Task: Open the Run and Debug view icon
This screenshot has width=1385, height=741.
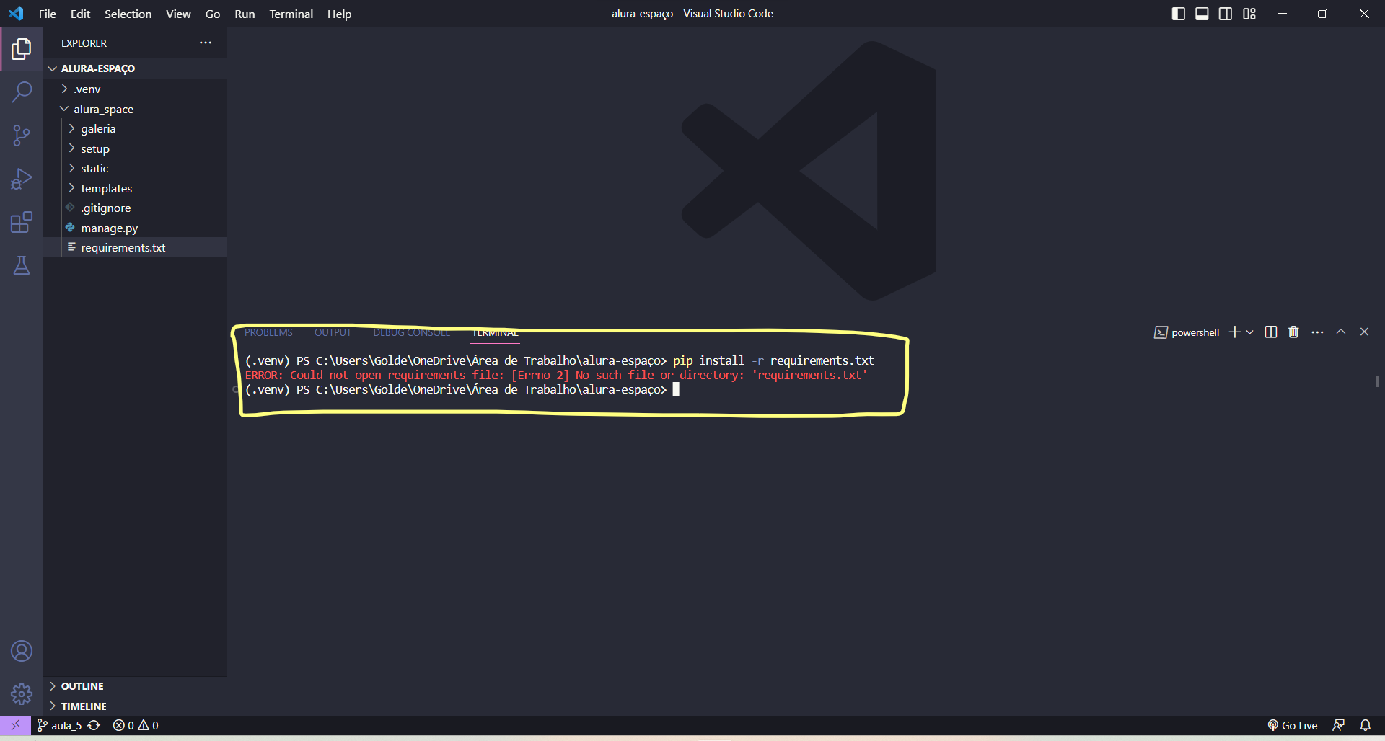Action: (x=22, y=179)
